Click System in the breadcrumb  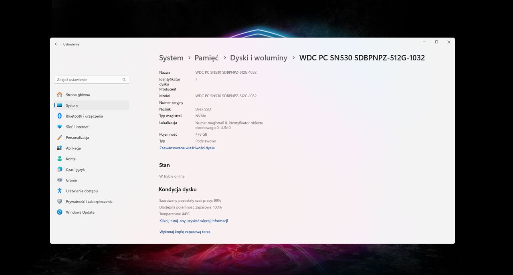point(171,58)
